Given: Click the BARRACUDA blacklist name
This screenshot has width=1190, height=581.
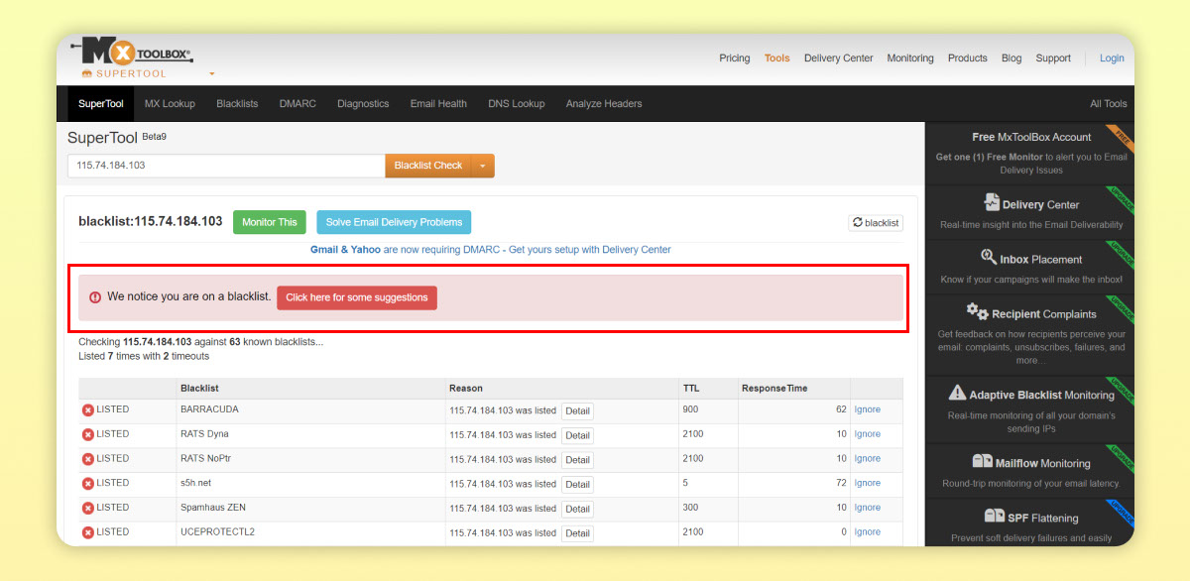Looking at the screenshot, I should pyautogui.click(x=209, y=409).
